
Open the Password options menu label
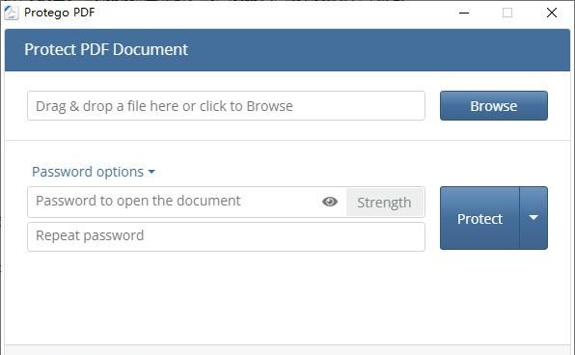(88, 172)
